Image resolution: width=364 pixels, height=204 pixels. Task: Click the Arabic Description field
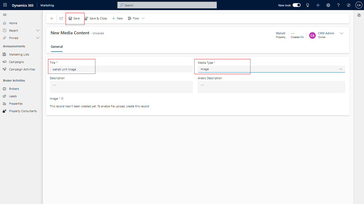pos(272,87)
